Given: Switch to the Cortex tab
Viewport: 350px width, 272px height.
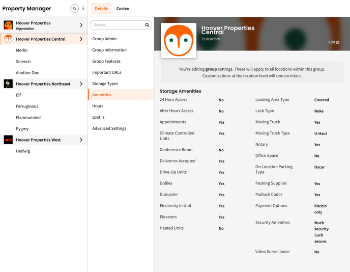Looking at the screenshot, I should coord(123,9).
